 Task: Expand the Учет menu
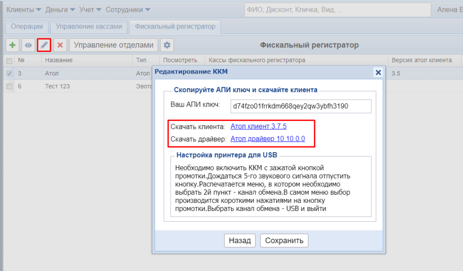tap(90, 10)
